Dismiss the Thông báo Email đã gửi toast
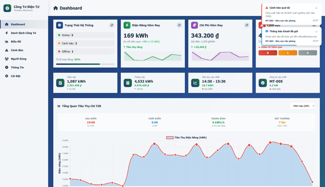This screenshot has height=187, width=325. [x=316, y=32]
